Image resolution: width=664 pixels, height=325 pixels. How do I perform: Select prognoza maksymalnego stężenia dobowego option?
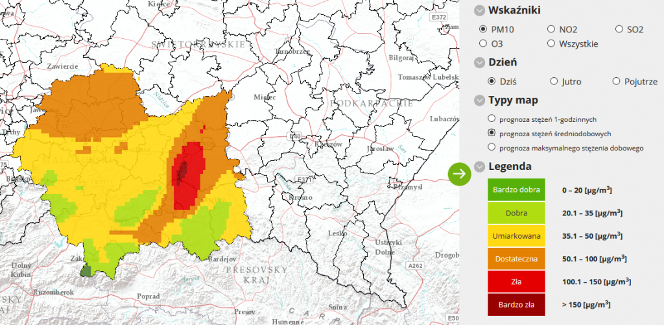pyautogui.click(x=492, y=147)
